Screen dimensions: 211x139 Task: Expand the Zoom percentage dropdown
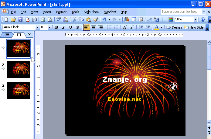[196, 19]
